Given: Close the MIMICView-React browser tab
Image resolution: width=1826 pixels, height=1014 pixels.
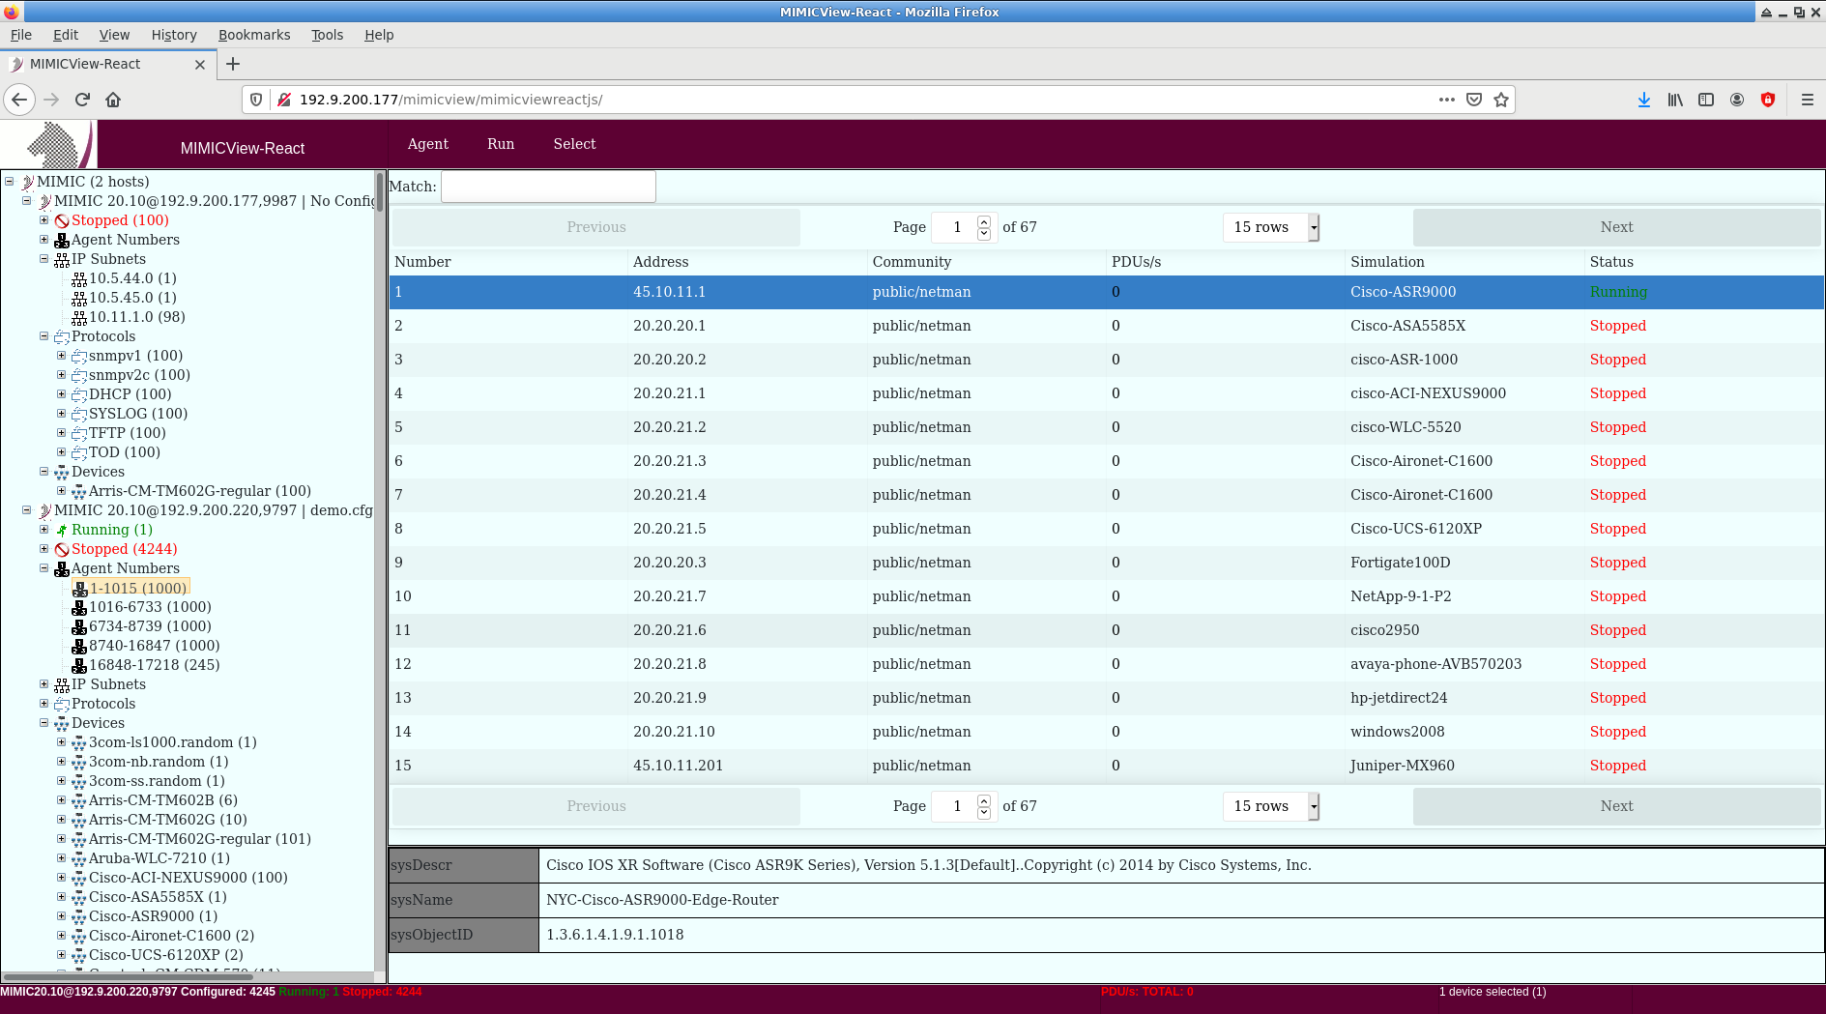Looking at the screenshot, I should click(200, 65).
